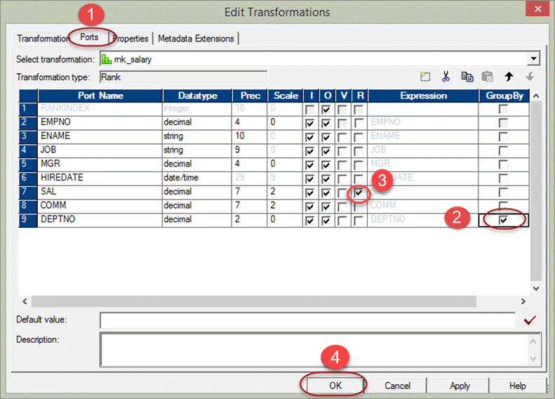
Task: Click the MGR expression cell
Action: tap(423, 164)
